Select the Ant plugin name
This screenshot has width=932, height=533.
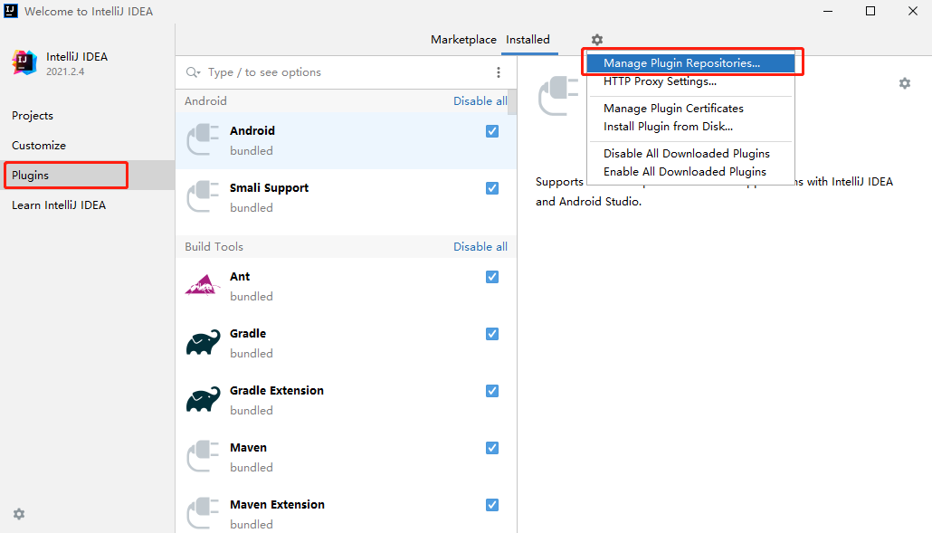[240, 276]
